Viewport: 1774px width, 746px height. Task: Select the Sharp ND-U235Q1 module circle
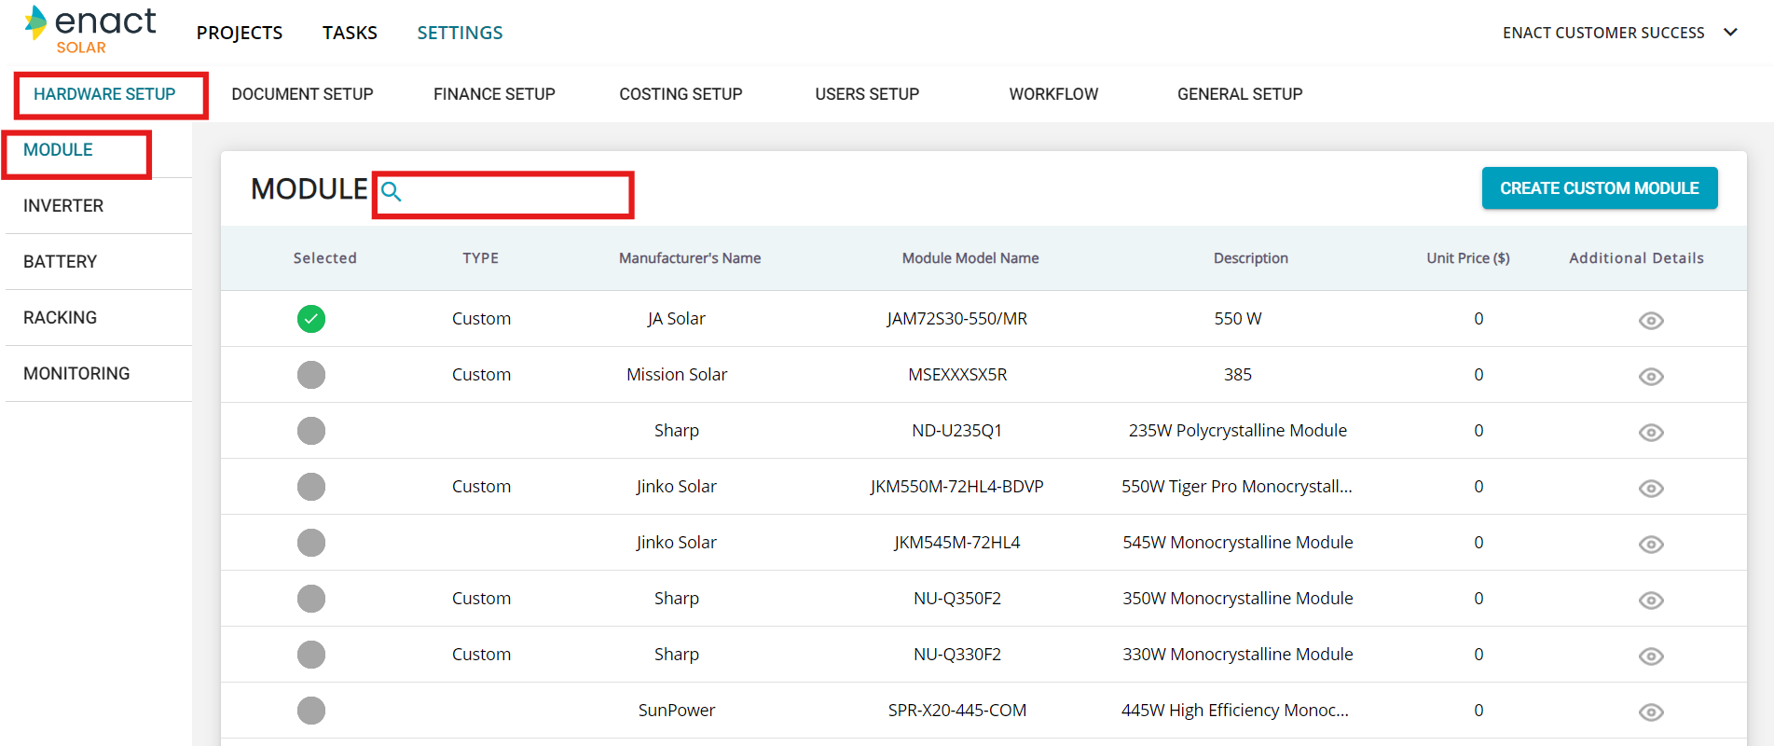(311, 431)
